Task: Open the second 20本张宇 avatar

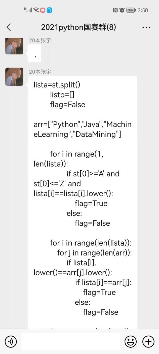Action: (x=14, y=77)
